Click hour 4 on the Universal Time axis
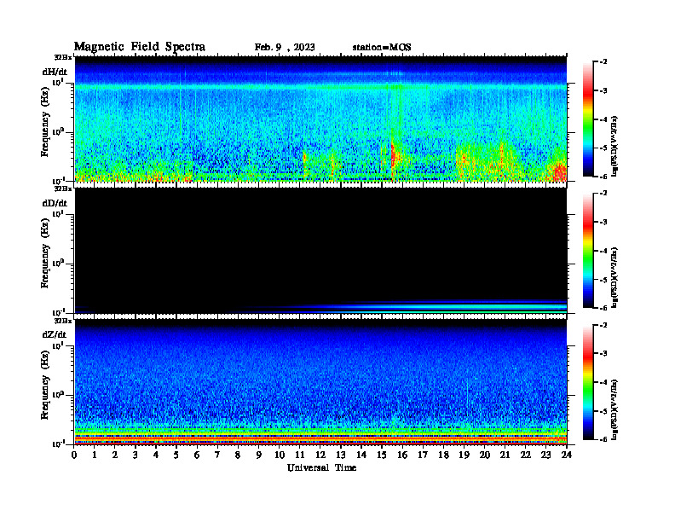Viewport: 675px width, 522px height. pos(156,455)
